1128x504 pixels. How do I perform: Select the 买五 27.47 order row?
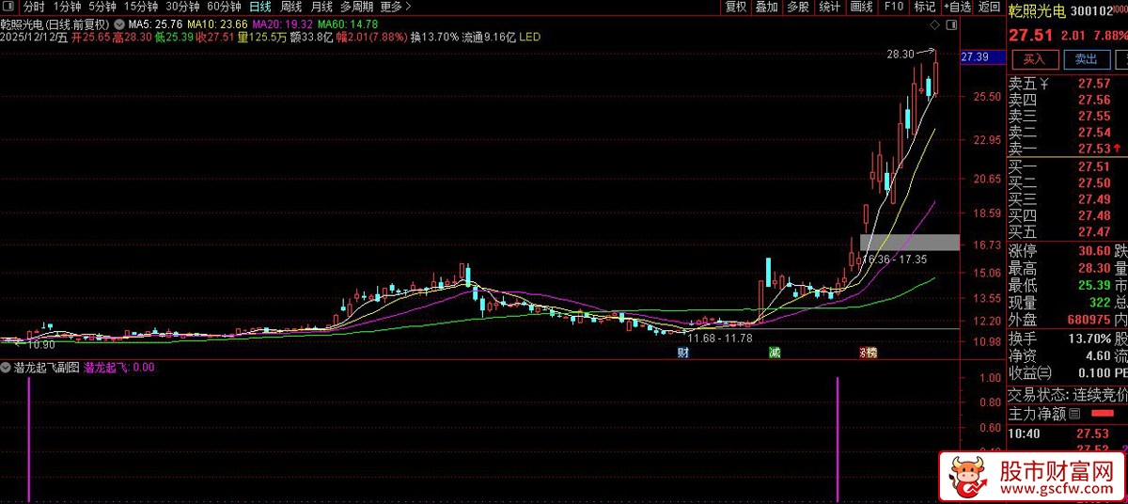(1067, 231)
